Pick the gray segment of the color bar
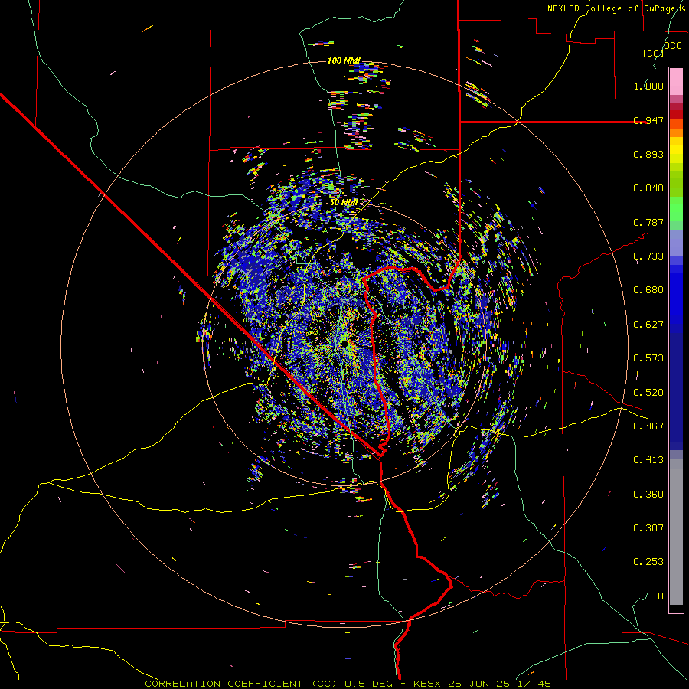689x689 pixels. point(676,532)
